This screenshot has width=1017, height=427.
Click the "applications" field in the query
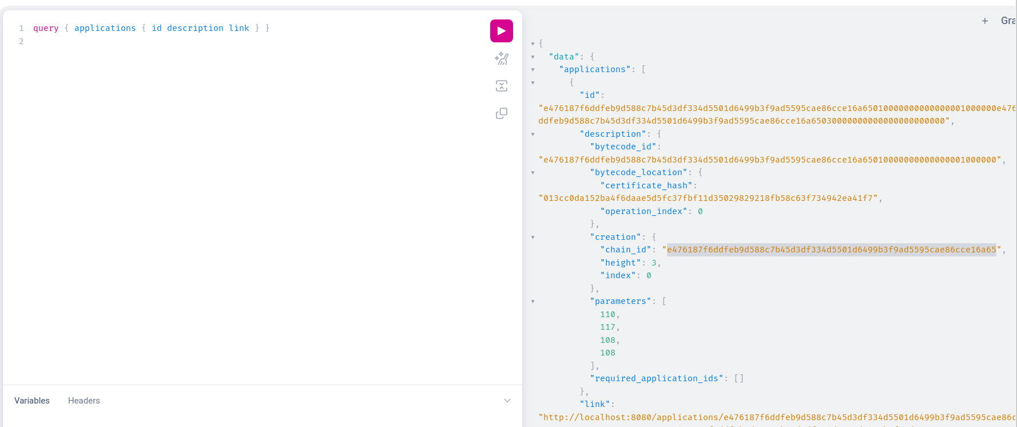tap(105, 28)
